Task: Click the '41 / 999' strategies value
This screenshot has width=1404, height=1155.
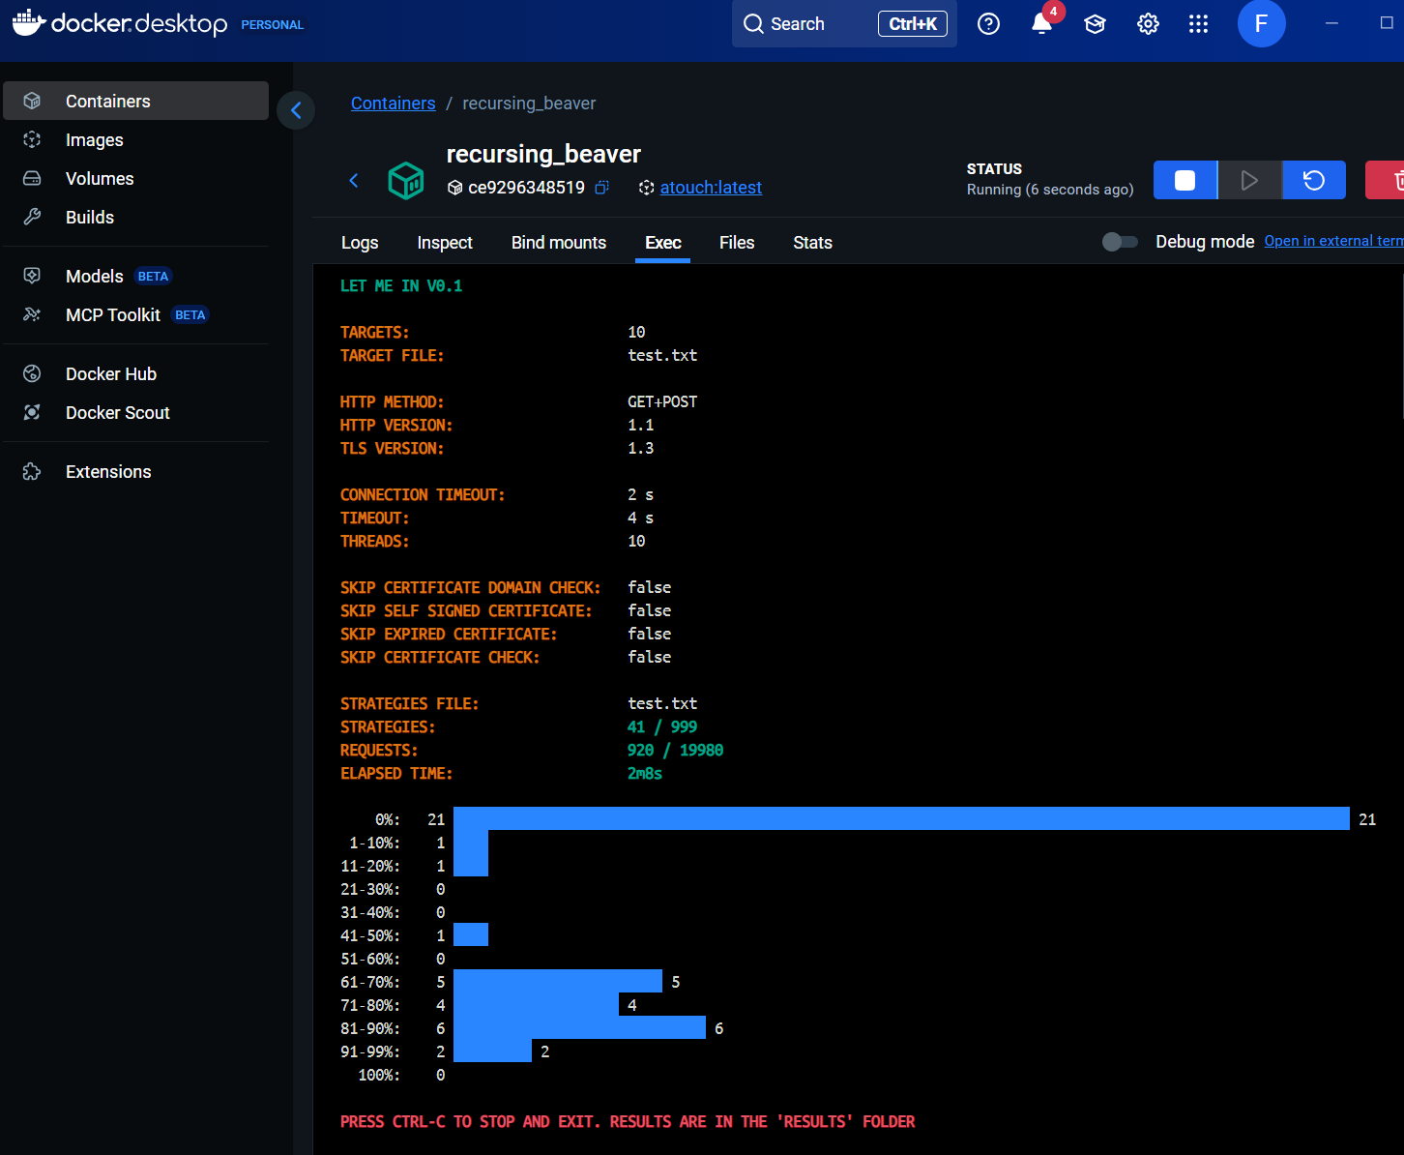Action: click(662, 727)
